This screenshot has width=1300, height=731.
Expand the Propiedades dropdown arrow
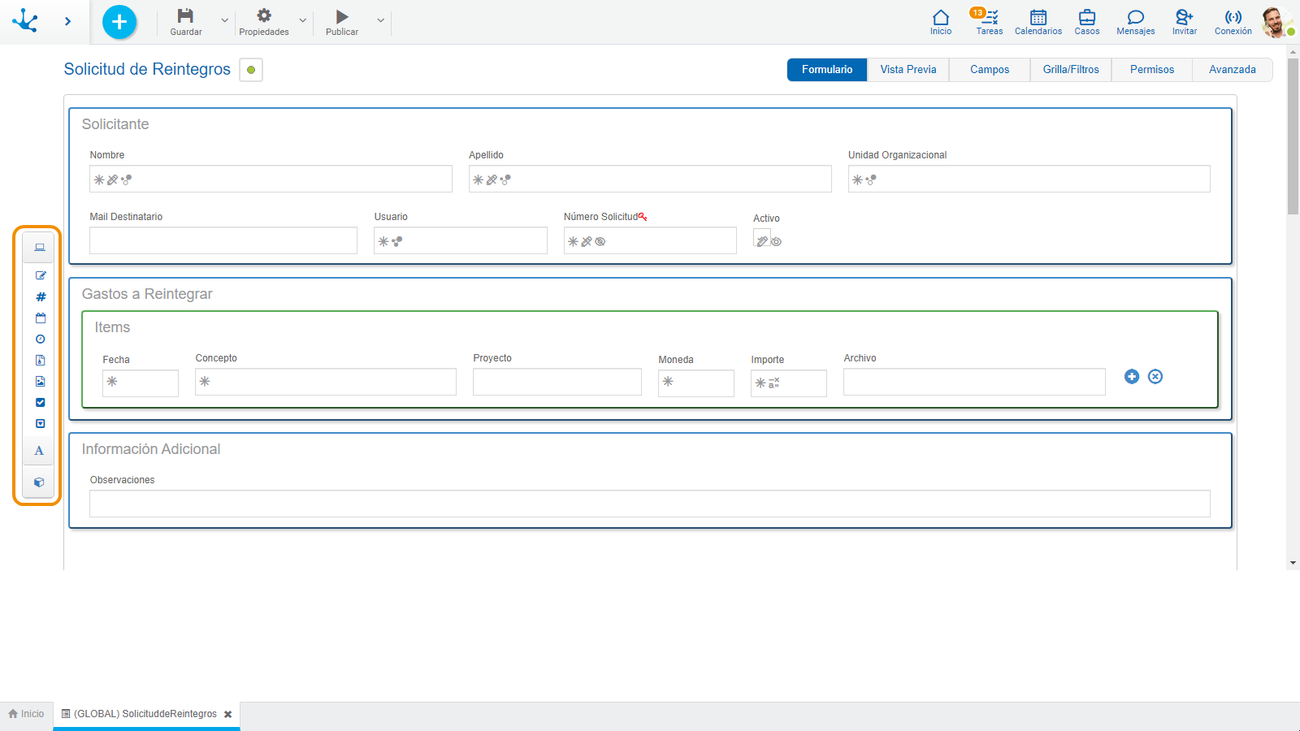tap(302, 21)
